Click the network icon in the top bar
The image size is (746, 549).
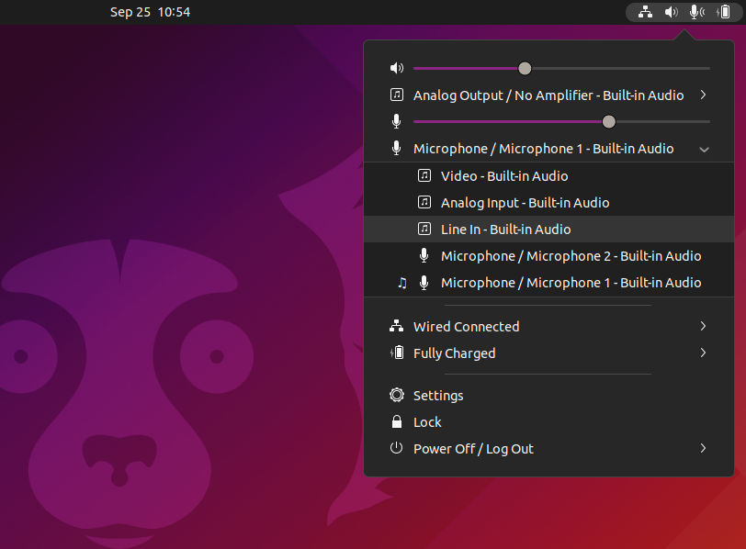pyautogui.click(x=645, y=12)
